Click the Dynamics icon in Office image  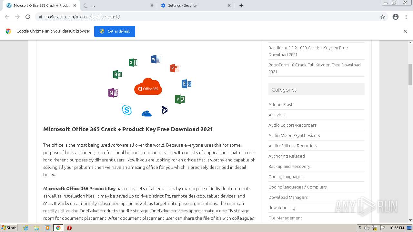(x=165, y=110)
